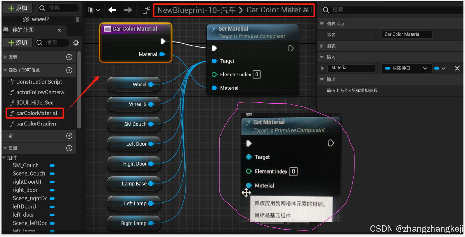Edit the Material input parameter name
Image resolution: width=465 pixels, height=237 pixels.
pyautogui.click(x=351, y=68)
